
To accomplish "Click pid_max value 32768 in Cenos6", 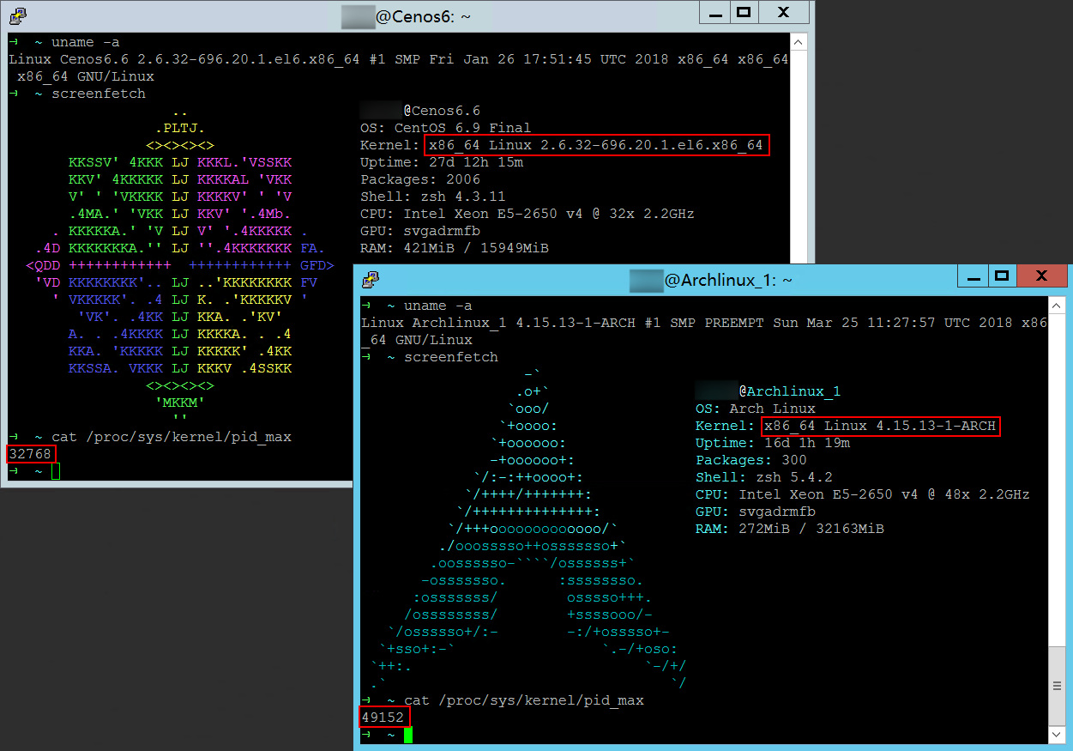I will coord(31,454).
